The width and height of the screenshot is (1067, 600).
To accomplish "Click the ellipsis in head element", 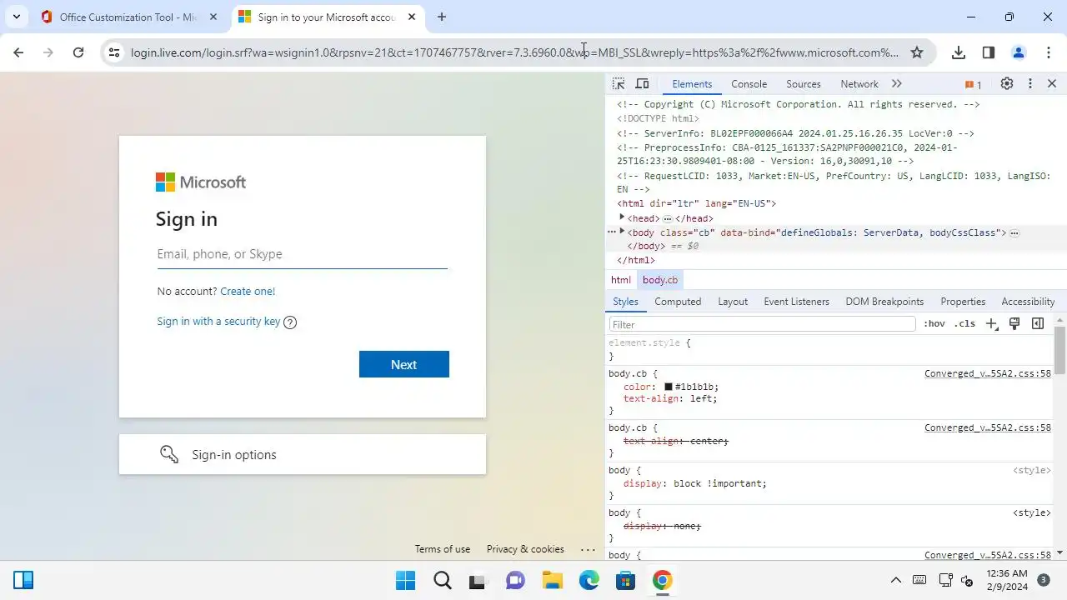I will (668, 218).
